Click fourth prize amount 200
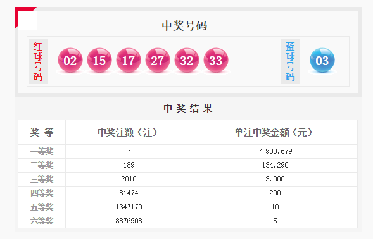 click(x=275, y=193)
